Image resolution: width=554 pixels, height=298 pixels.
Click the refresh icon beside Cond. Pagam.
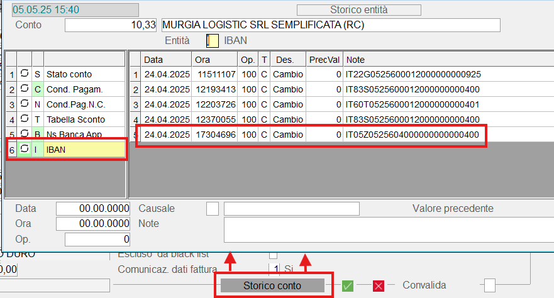(x=25, y=89)
